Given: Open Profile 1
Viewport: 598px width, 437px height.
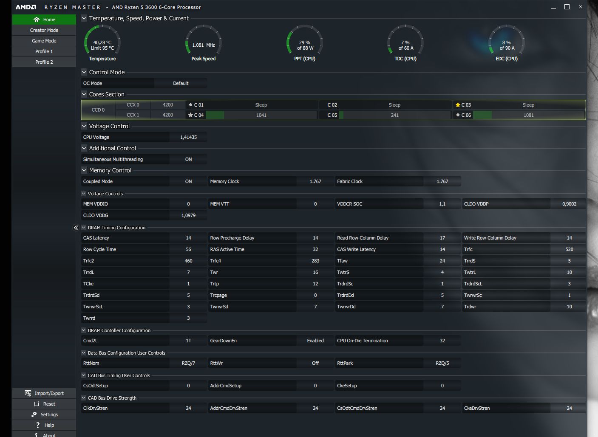Looking at the screenshot, I should point(44,51).
